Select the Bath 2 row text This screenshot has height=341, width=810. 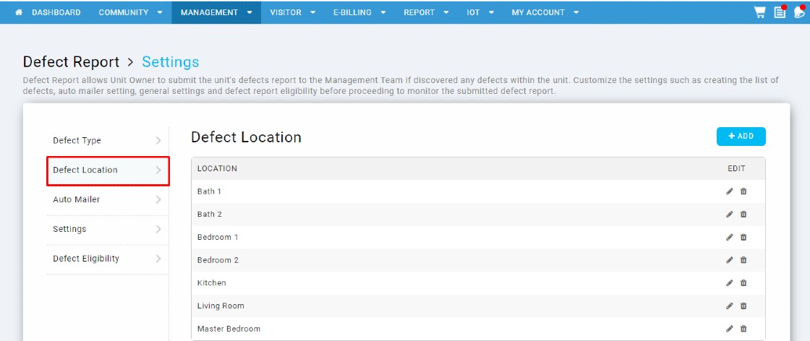pos(210,214)
